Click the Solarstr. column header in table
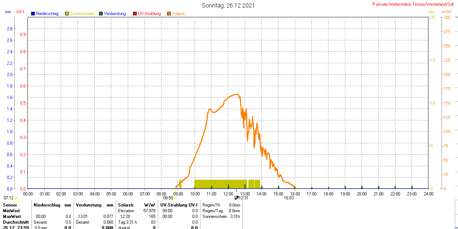The image size is (458, 229). click(126, 205)
